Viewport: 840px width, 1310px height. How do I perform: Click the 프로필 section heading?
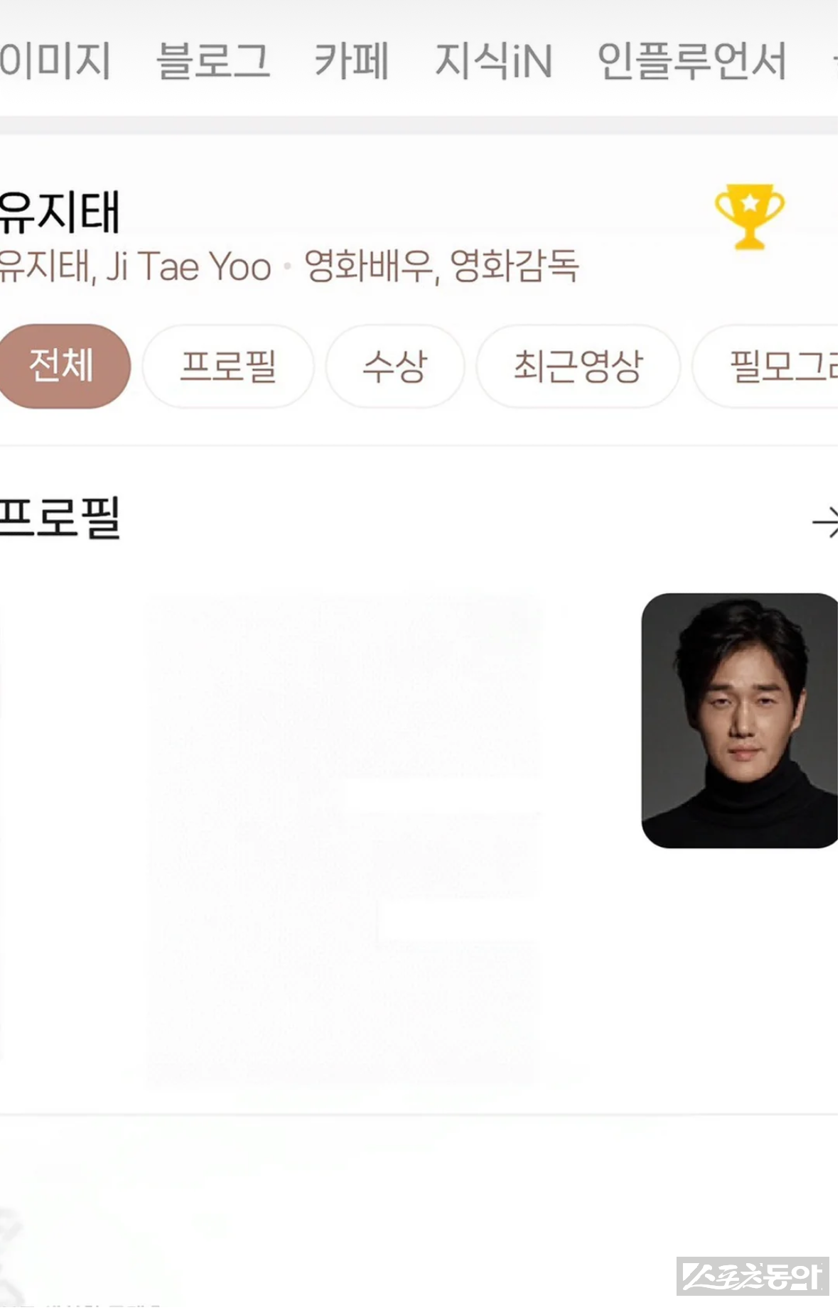60,518
